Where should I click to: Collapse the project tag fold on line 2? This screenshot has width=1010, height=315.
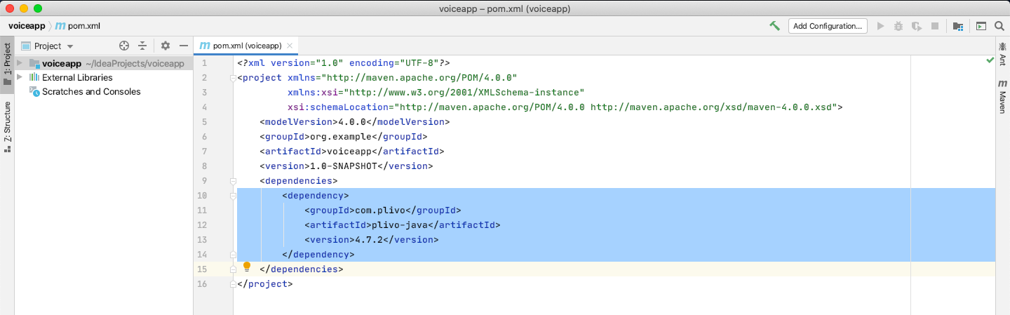[233, 78]
